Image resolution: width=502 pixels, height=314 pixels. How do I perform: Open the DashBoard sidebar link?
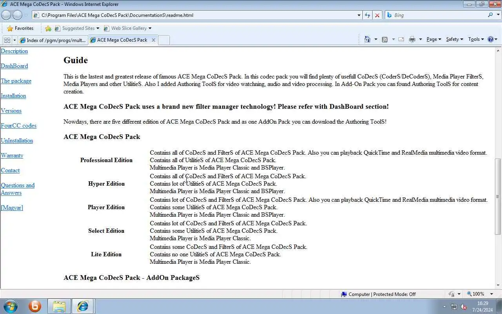tap(14, 66)
